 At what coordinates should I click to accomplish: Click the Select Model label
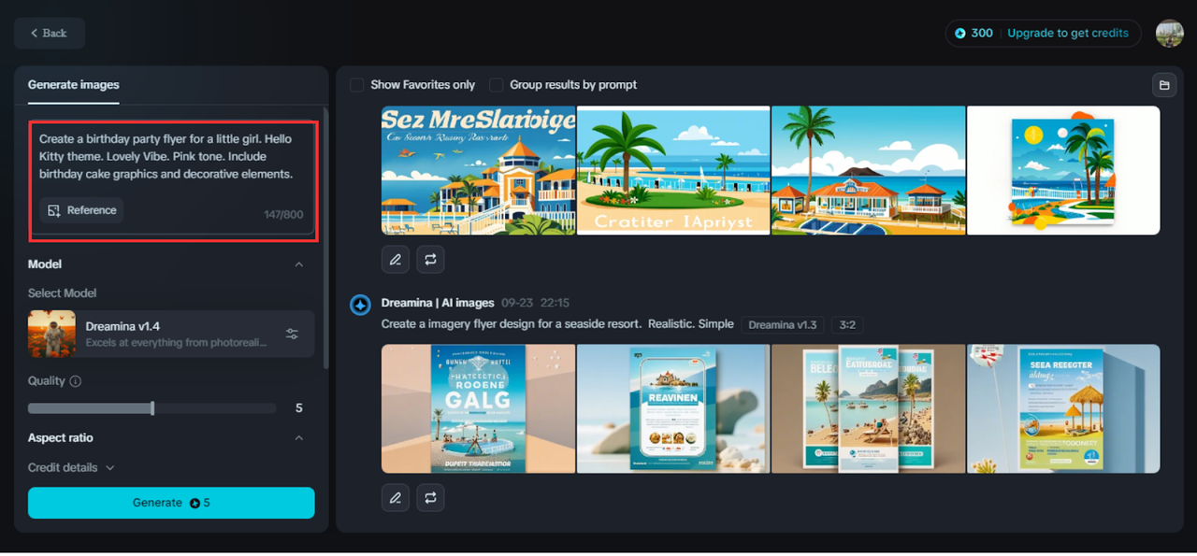63,293
